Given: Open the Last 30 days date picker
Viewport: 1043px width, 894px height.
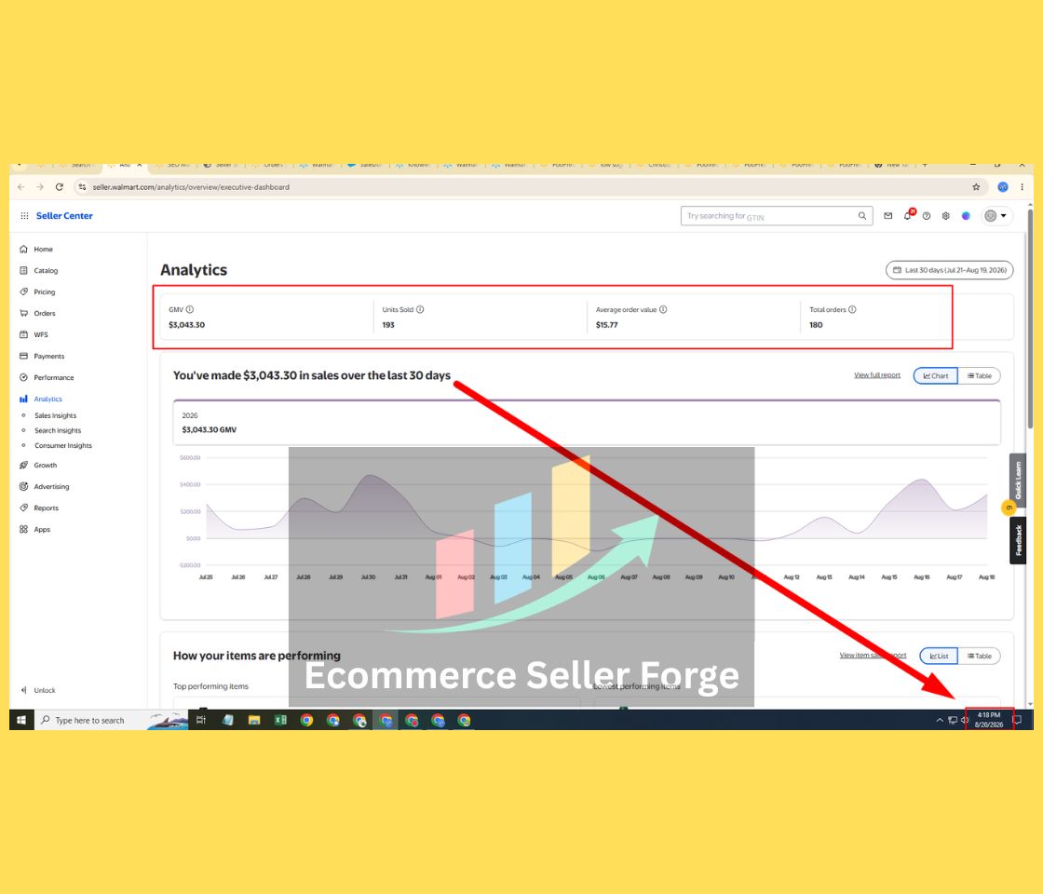Looking at the screenshot, I should coord(949,270).
